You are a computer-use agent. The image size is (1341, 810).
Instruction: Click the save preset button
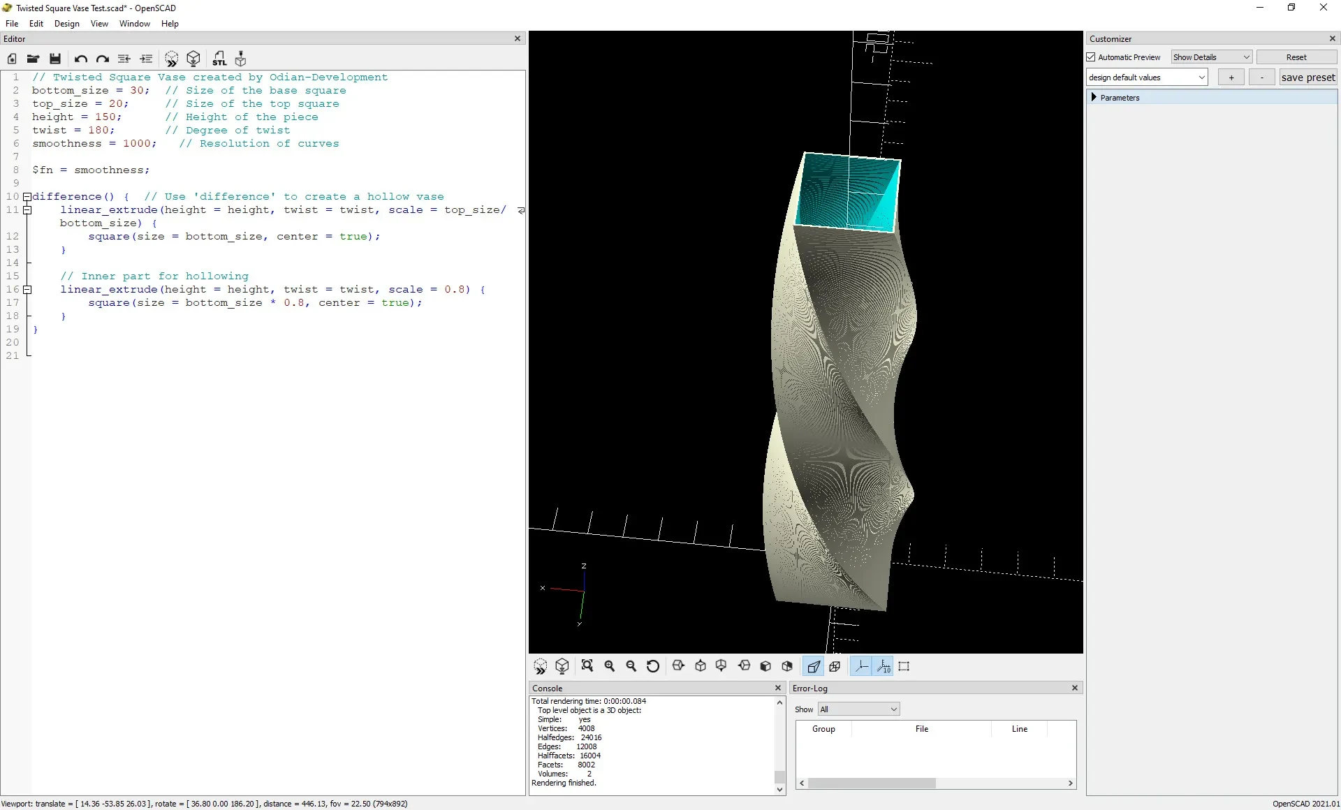(x=1308, y=78)
